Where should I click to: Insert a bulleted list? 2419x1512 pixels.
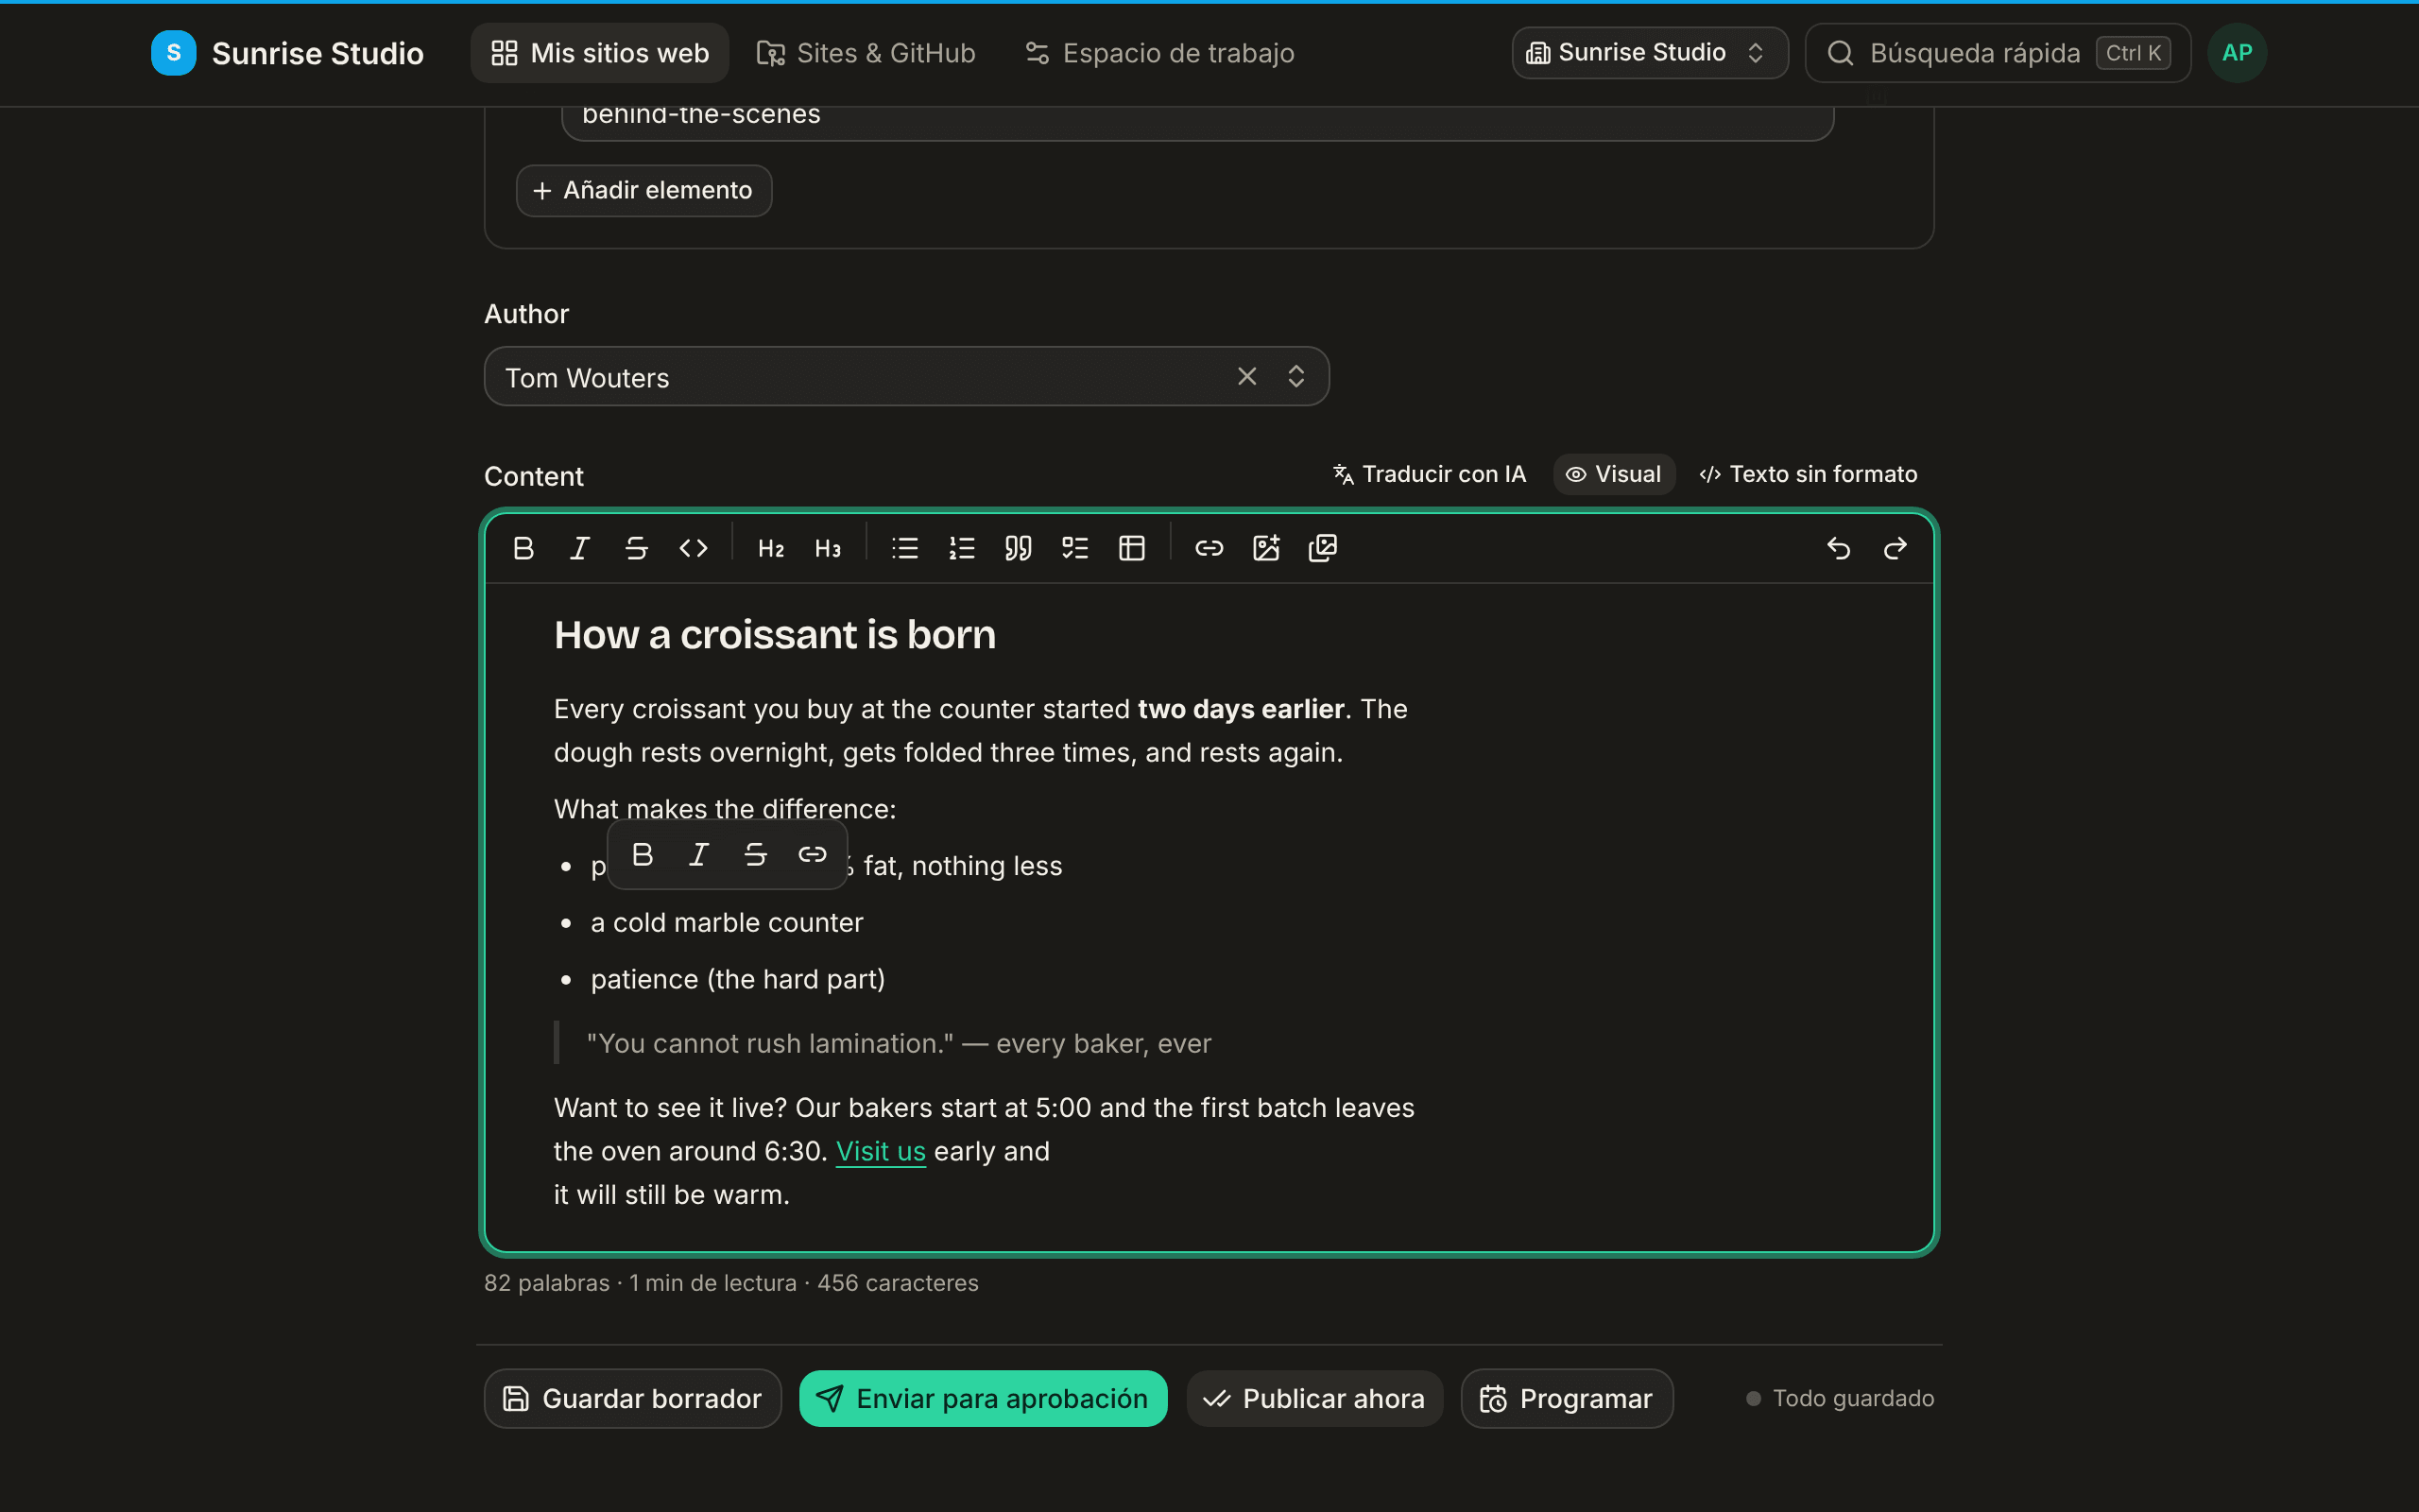click(904, 548)
